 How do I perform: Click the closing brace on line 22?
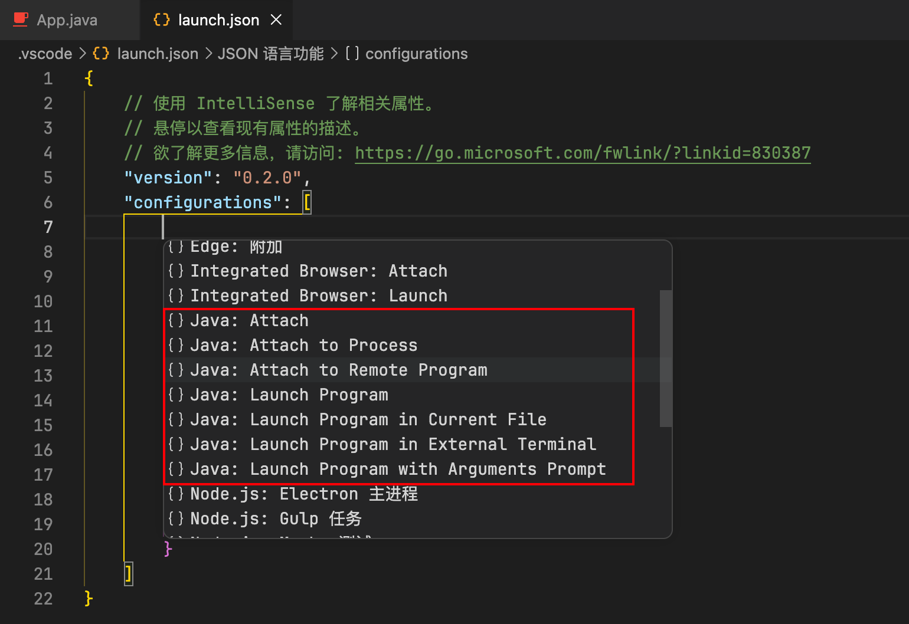[x=89, y=599]
